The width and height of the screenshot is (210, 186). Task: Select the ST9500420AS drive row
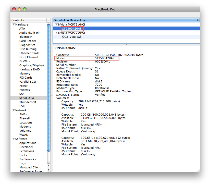126,29
